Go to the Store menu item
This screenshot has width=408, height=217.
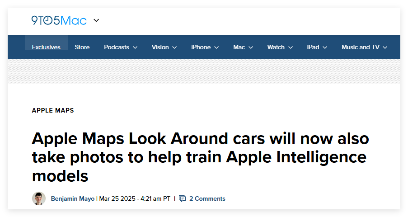82,47
